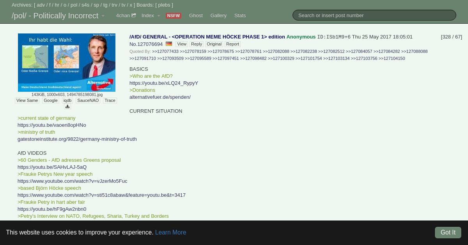Go to the trv archive
The height and width of the screenshot is (245, 468).
point(114,5)
